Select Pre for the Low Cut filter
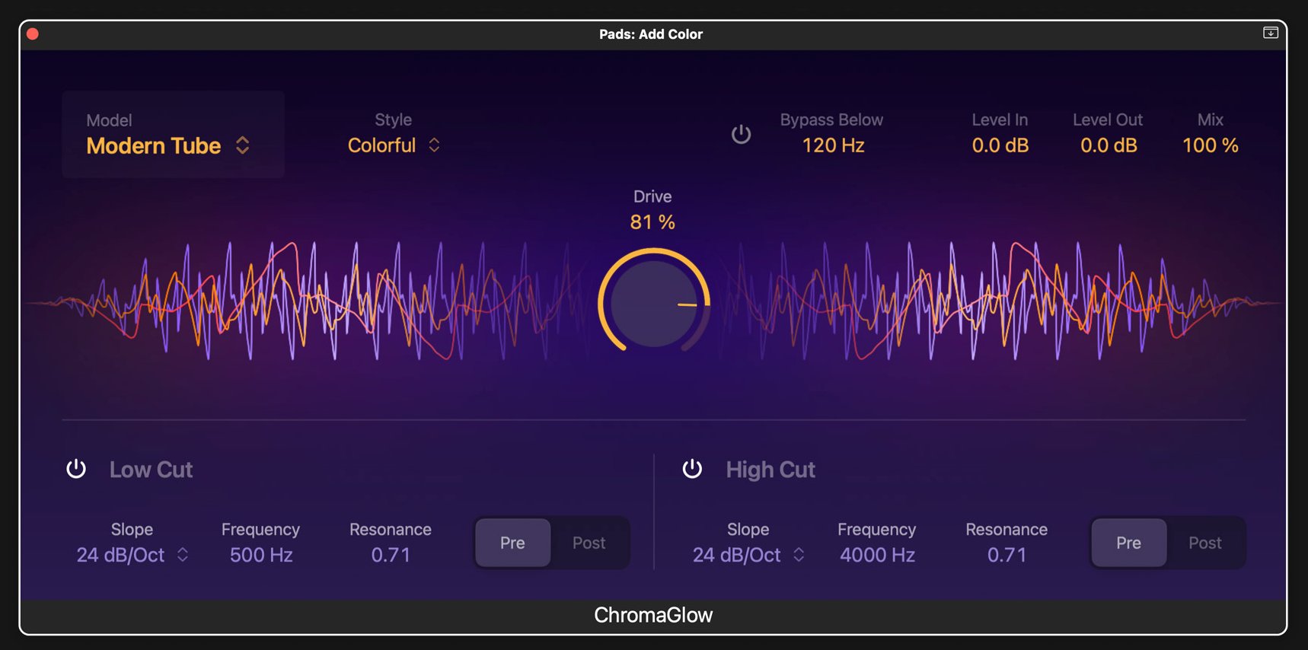 pyautogui.click(x=512, y=543)
